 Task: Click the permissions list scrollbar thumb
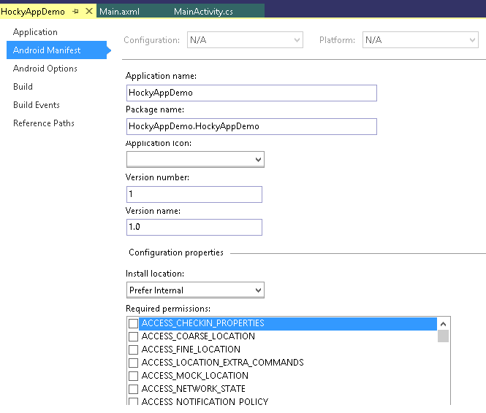coord(443,336)
